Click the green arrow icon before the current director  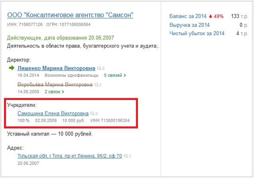[x=12, y=68]
